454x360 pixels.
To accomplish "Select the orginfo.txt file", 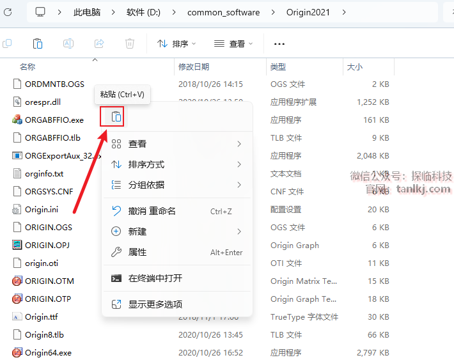I will (x=43, y=173).
